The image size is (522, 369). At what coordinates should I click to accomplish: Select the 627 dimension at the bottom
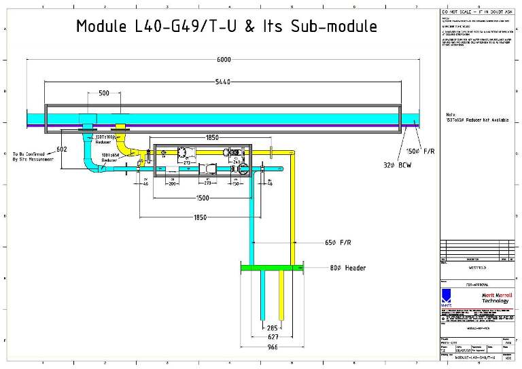click(273, 337)
